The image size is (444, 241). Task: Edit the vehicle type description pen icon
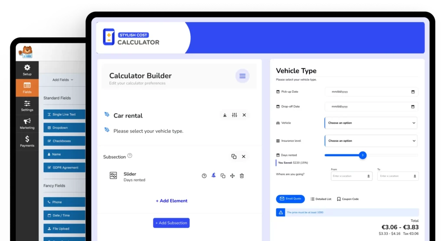coord(107,130)
